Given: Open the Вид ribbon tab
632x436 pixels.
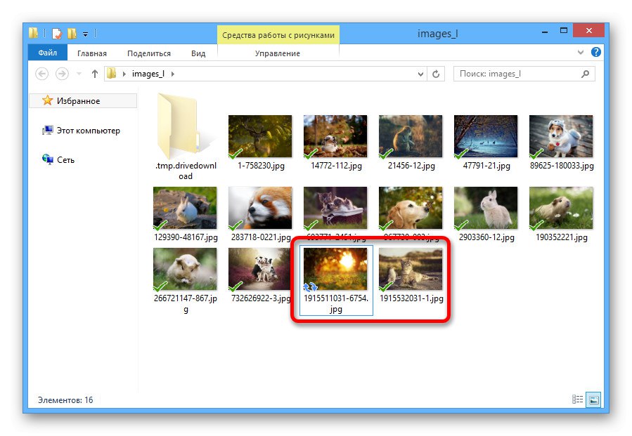Looking at the screenshot, I should [x=199, y=53].
